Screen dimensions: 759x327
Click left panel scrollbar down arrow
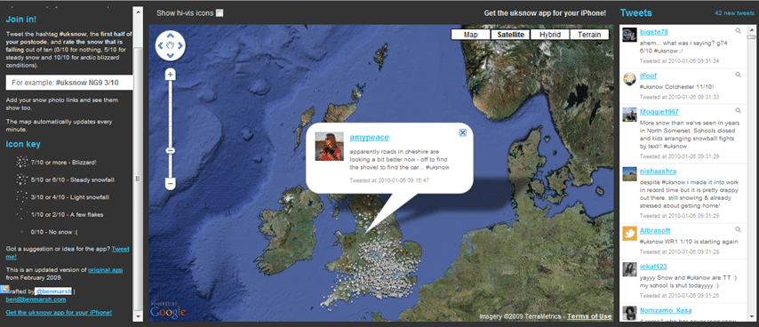coord(138,316)
